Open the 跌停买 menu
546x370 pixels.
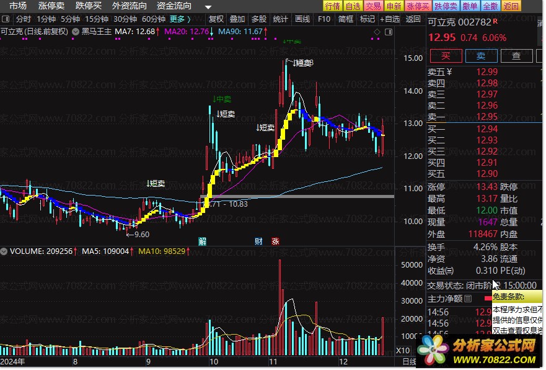(x=89, y=6)
